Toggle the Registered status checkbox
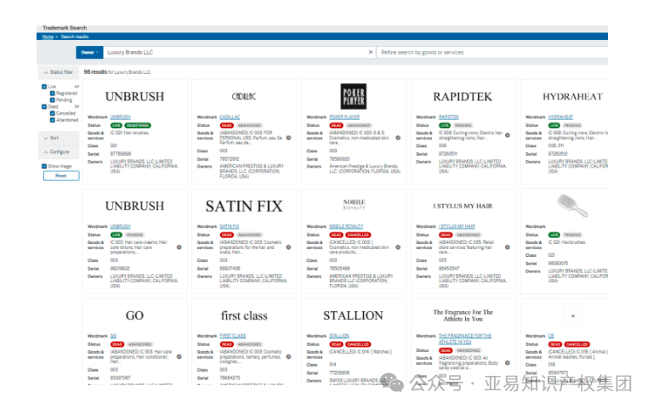Screen dimensions: 653x409 pos(53,94)
